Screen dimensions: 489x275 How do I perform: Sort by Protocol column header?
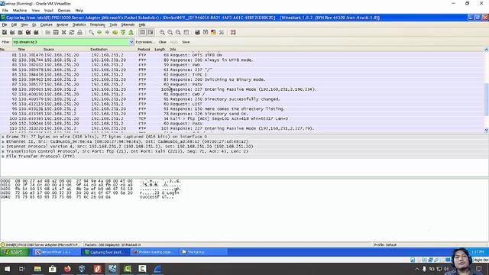pyautogui.click(x=144, y=49)
